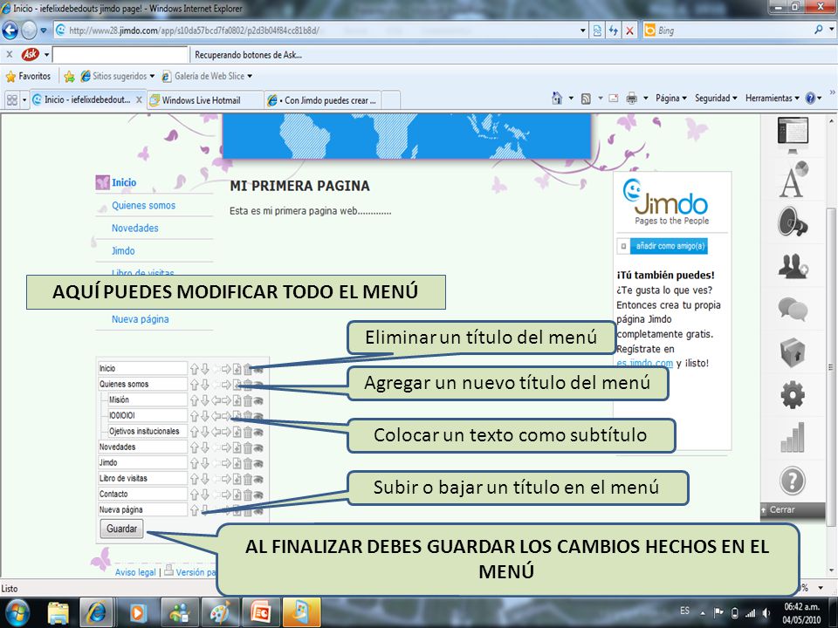Image resolution: width=838 pixels, height=628 pixels.
Task: Toggle visibility eye for Misión item
Action: coord(258,400)
